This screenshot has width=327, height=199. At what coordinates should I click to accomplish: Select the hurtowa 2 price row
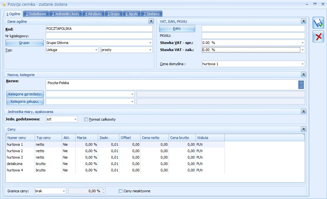point(115,151)
